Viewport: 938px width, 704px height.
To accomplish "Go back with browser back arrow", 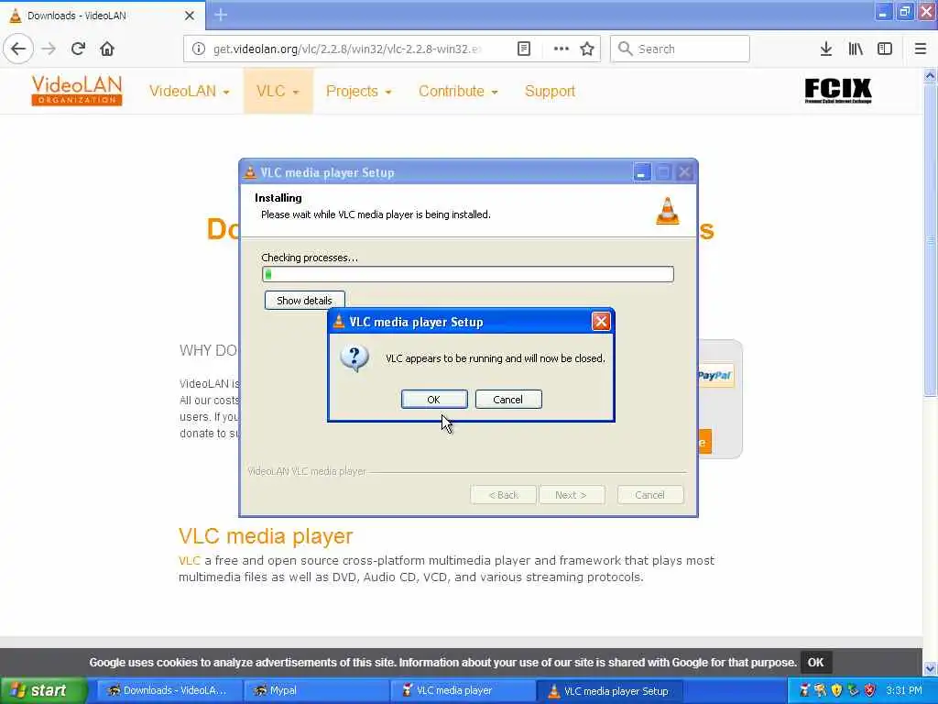I will tap(18, 49).
